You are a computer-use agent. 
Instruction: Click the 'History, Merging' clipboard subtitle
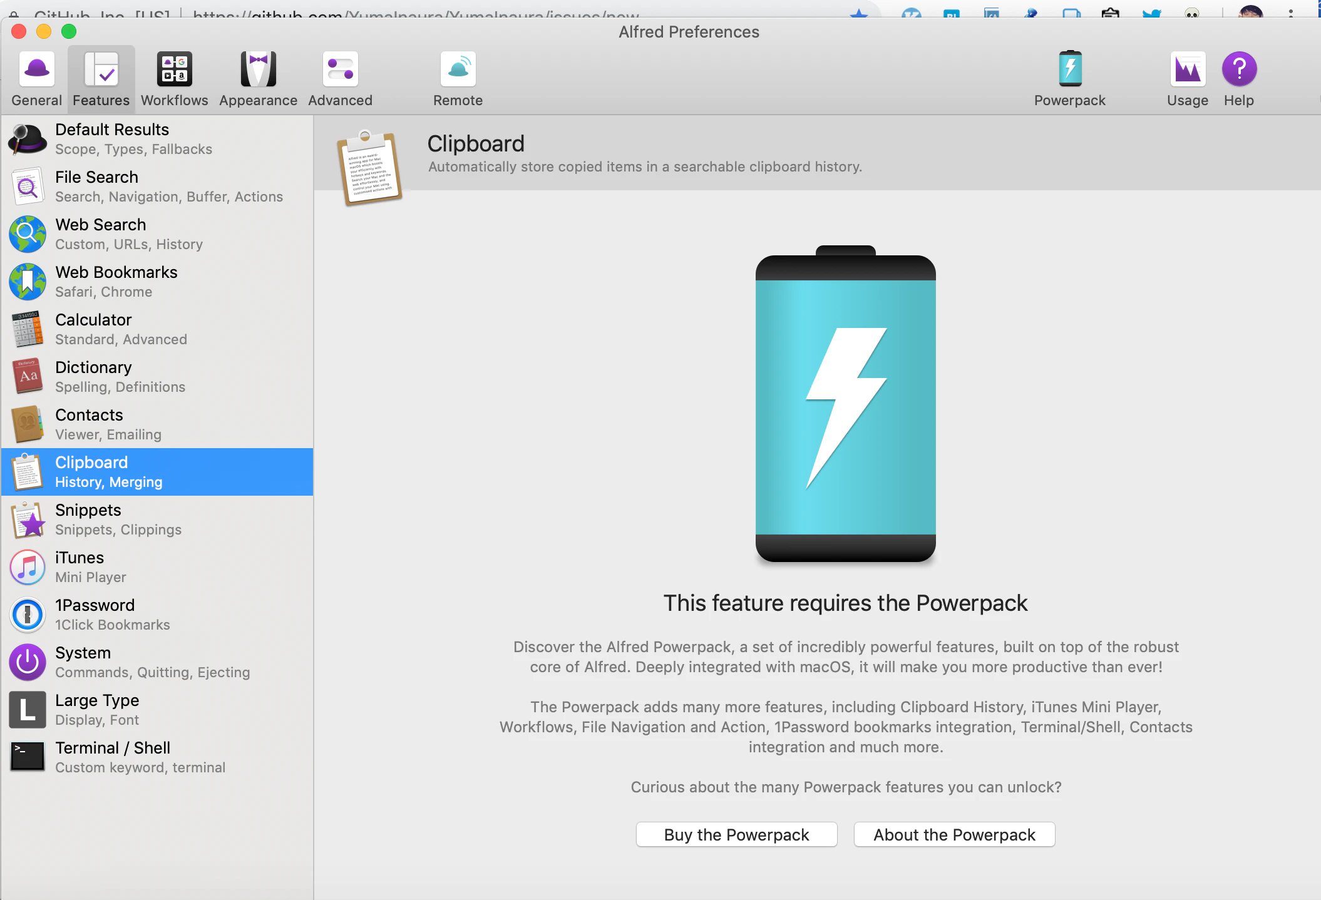[109, 482]
